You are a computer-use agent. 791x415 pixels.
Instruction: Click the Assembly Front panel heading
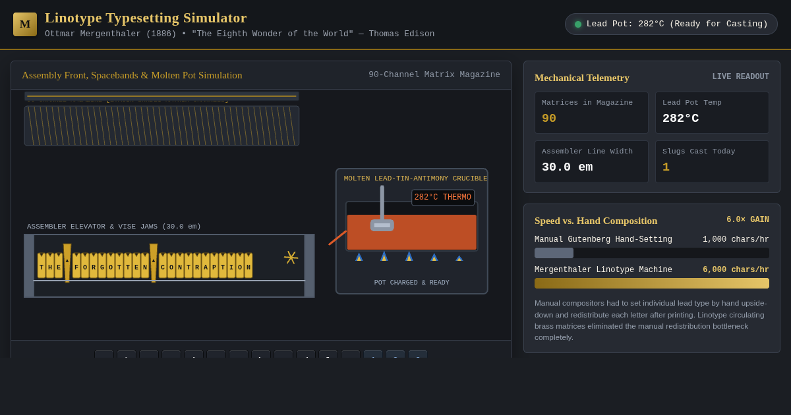point(132,75)
